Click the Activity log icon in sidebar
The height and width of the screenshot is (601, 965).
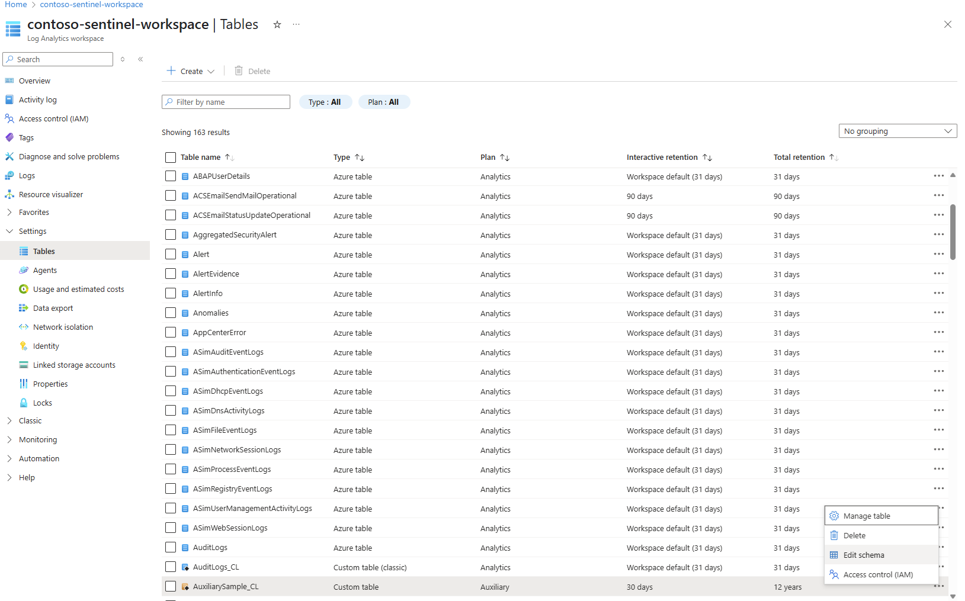pos(9,99)
